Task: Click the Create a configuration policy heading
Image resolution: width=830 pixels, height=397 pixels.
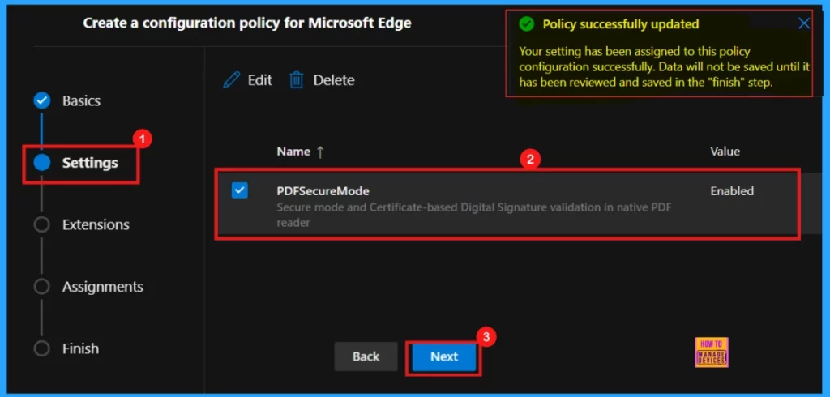Action: click(x=246, y=23)
